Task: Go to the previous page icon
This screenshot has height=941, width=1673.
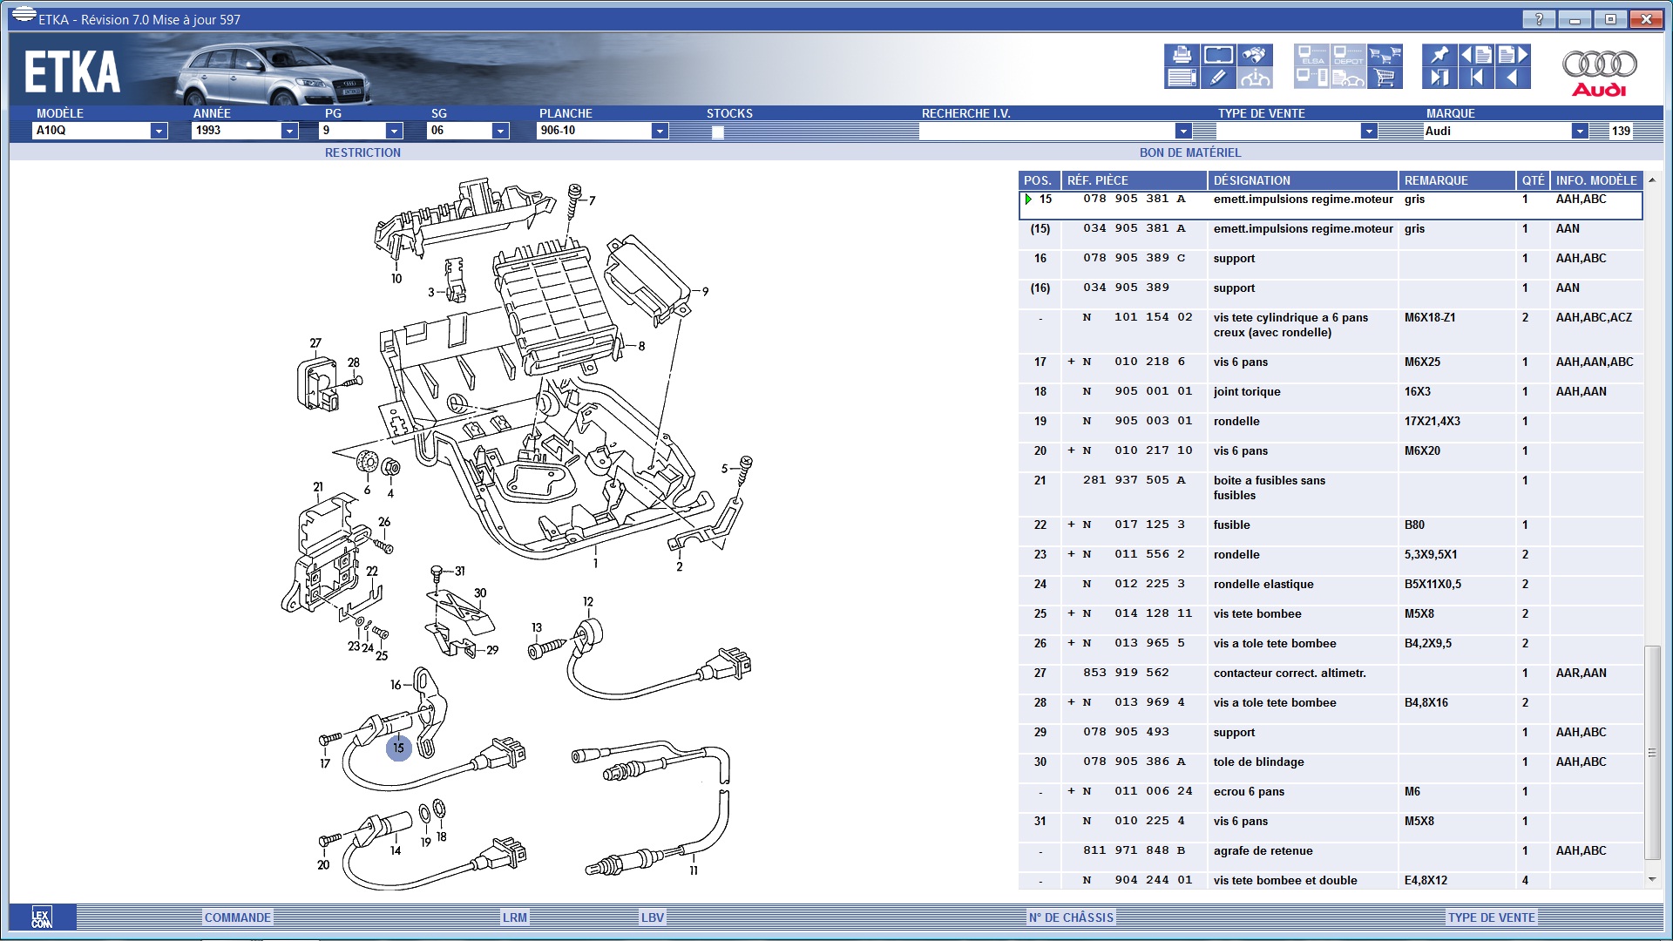Action: (1476, 55)
